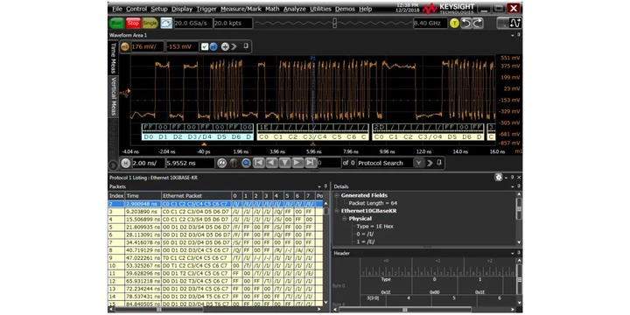The width and height of the screenshot is (630, 315).
Task: Click the -153 mV offset field
Action: [182, 47]
